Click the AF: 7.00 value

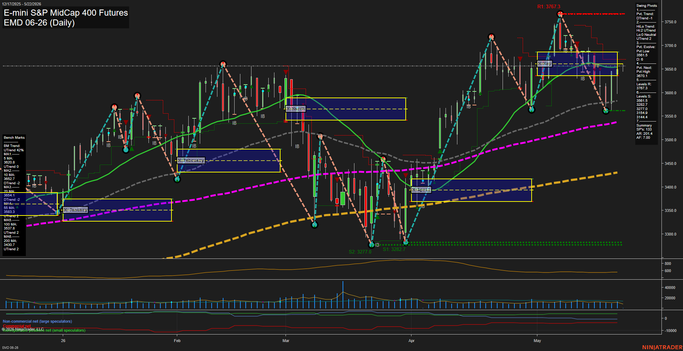(x=643, y=138)
